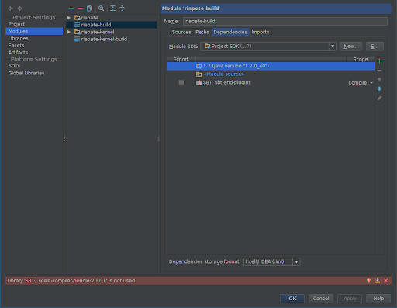
Task: Add a dependency with the green plus
Action: tap(379, 61)
